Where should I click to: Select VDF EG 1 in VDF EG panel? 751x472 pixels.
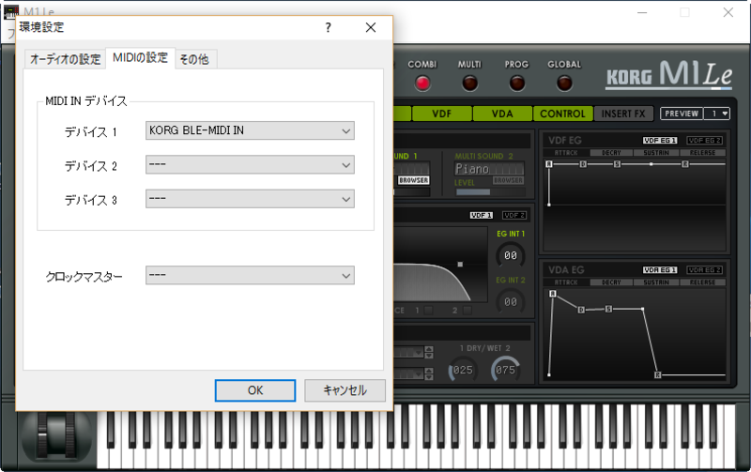pos(660,140)
